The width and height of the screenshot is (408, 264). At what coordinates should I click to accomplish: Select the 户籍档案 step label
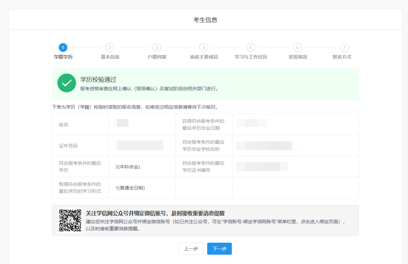(157, 57)
